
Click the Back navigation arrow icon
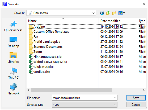102,13
